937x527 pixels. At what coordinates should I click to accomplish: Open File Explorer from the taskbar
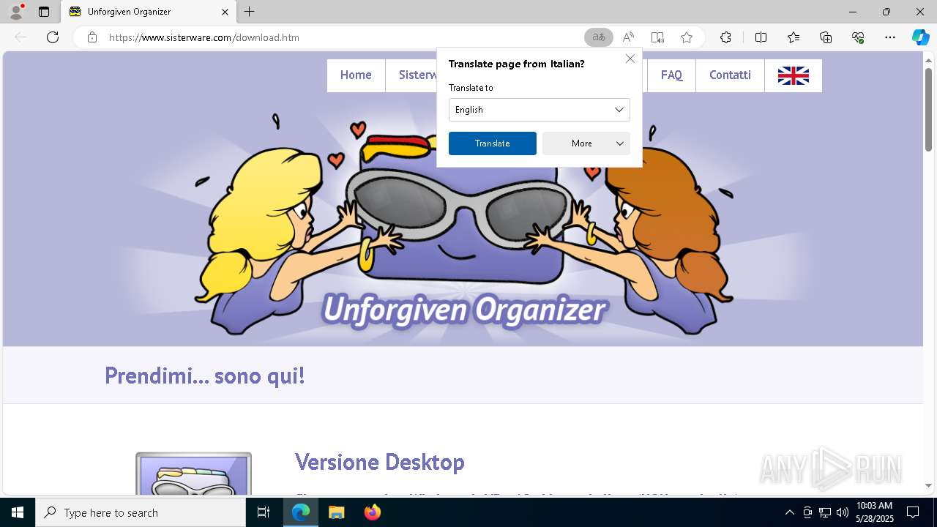point(336,512)
